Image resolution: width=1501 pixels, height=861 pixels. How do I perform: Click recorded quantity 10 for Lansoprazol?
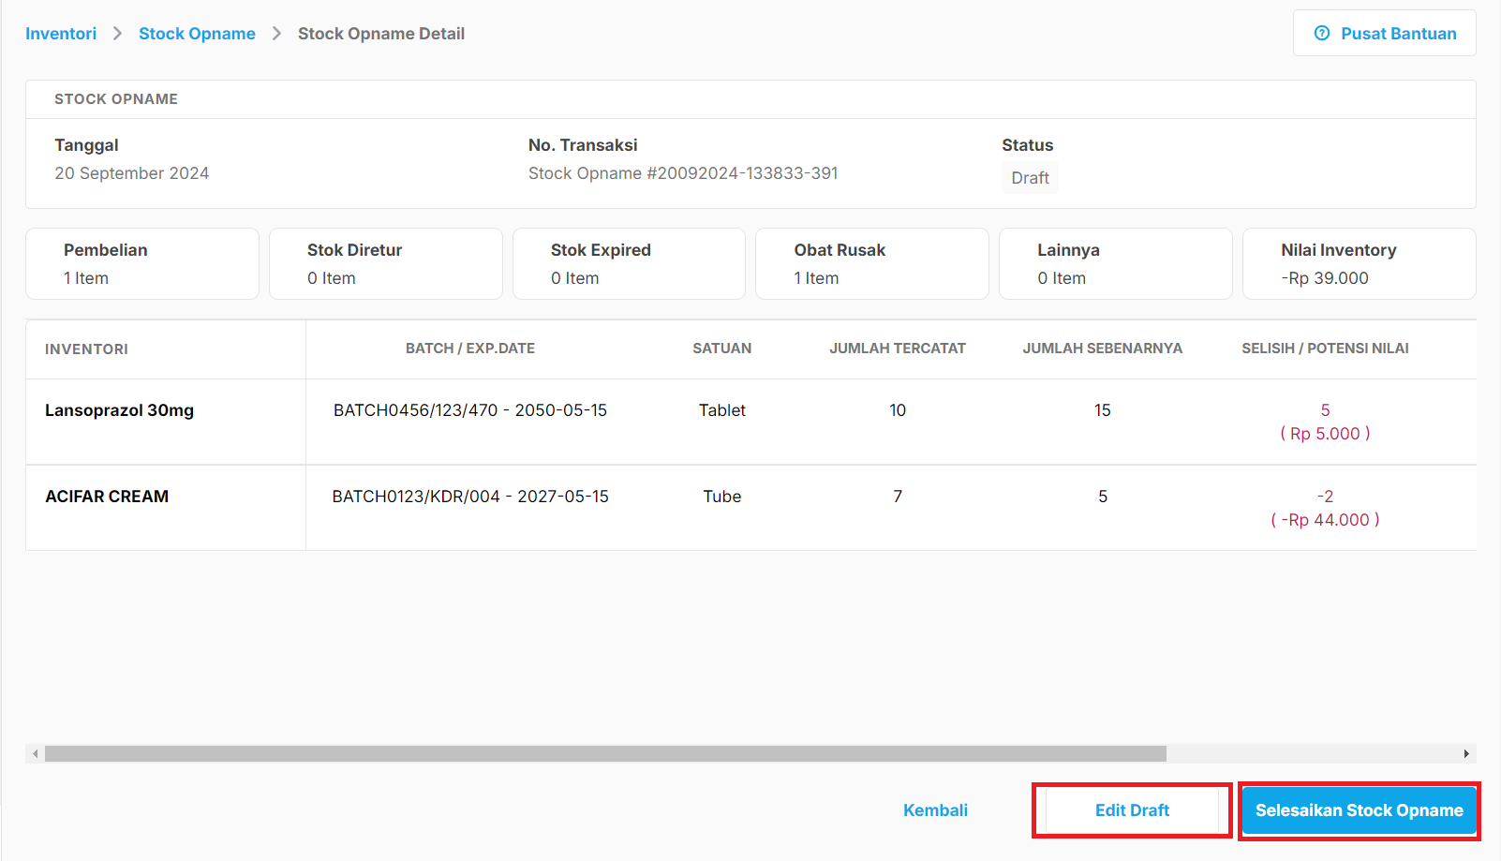click(x=898, y=410)
